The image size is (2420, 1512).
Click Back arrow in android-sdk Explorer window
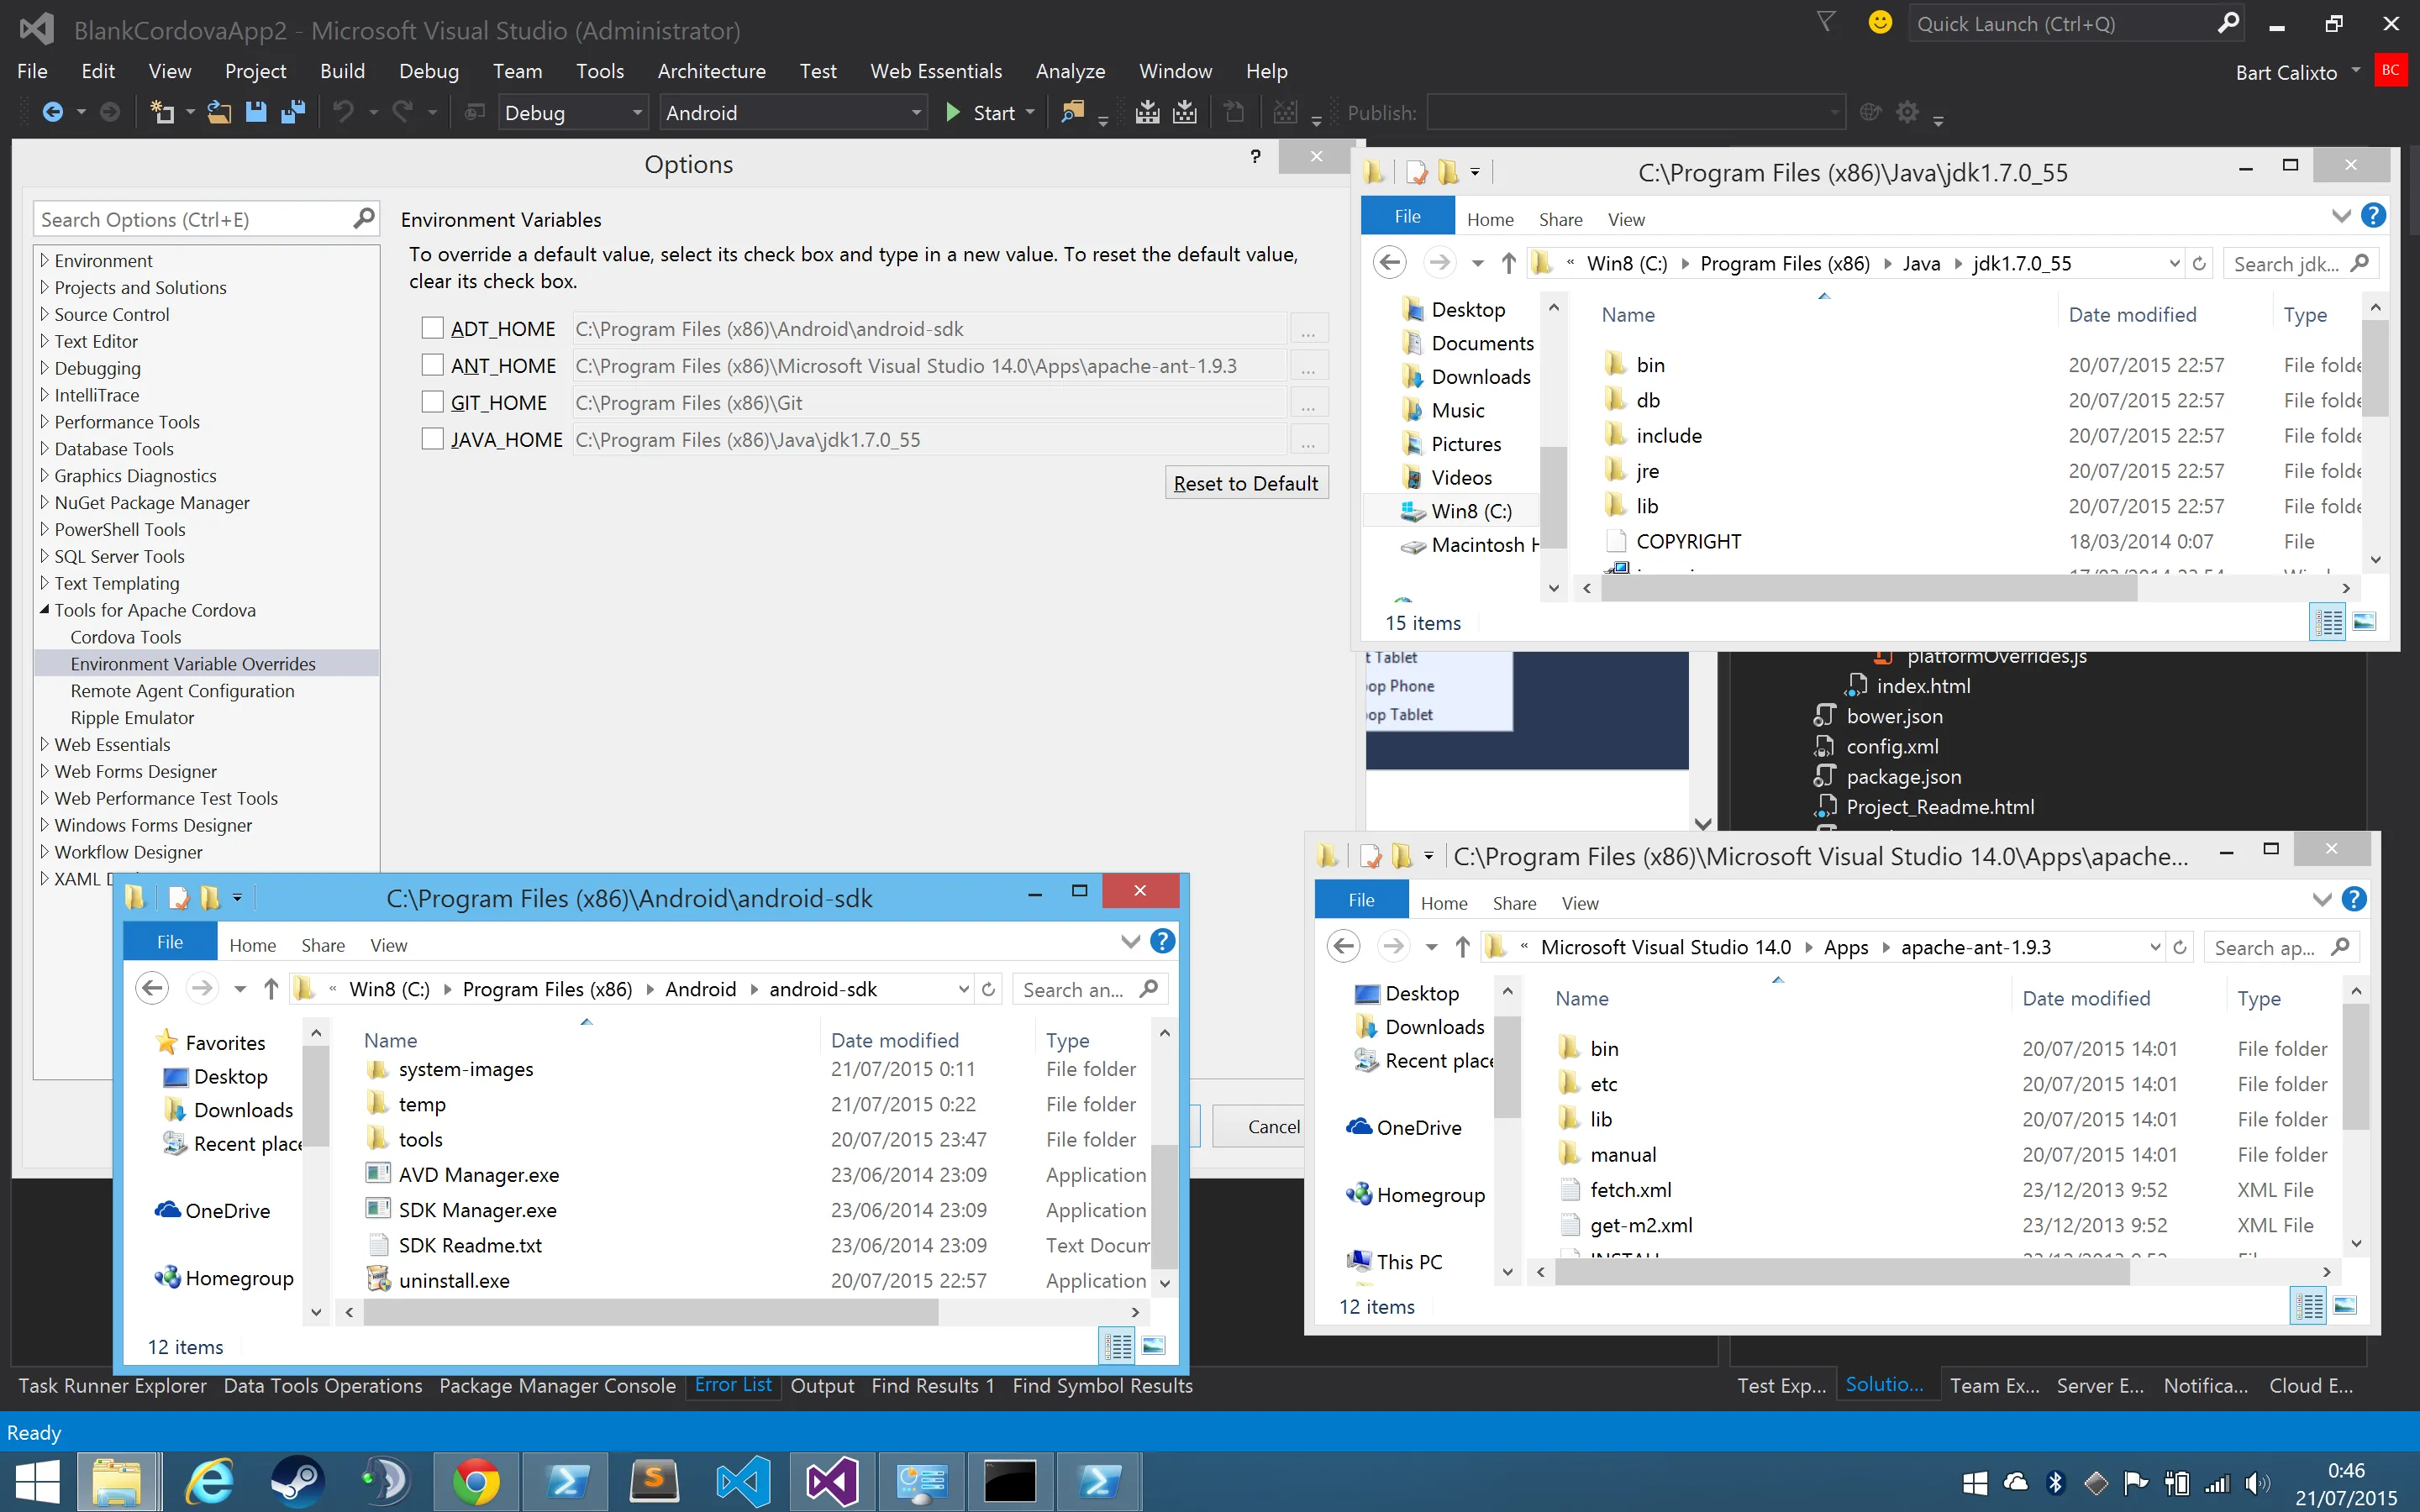point(152,989)
